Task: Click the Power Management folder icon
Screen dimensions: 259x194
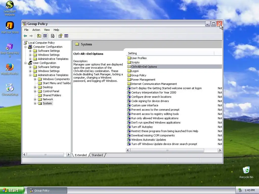Action: [129, 80]
